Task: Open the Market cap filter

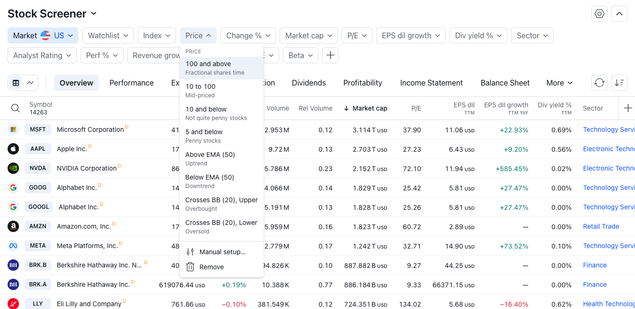Action: pyautogui.click(x=309, y=35)
